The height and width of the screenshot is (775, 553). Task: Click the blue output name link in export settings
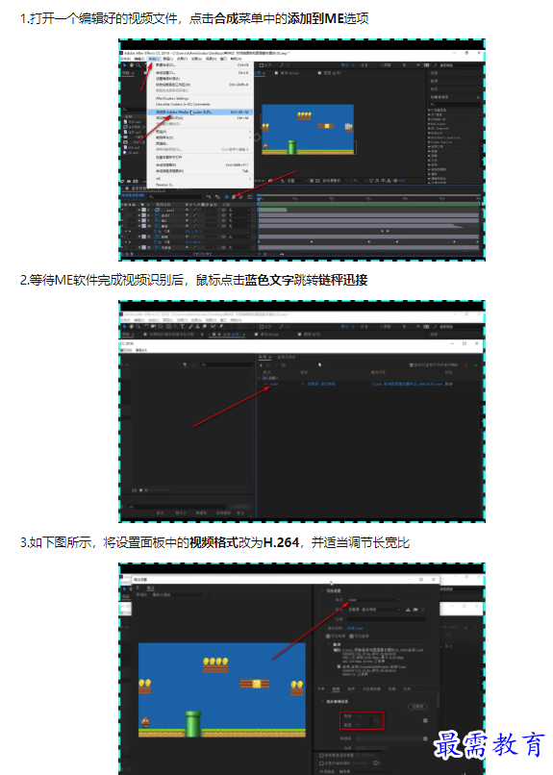pyautogui.click(x=355, y=628)
